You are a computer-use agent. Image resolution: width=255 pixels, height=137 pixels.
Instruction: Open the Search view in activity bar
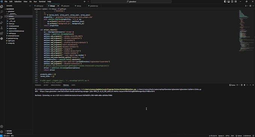2,12
